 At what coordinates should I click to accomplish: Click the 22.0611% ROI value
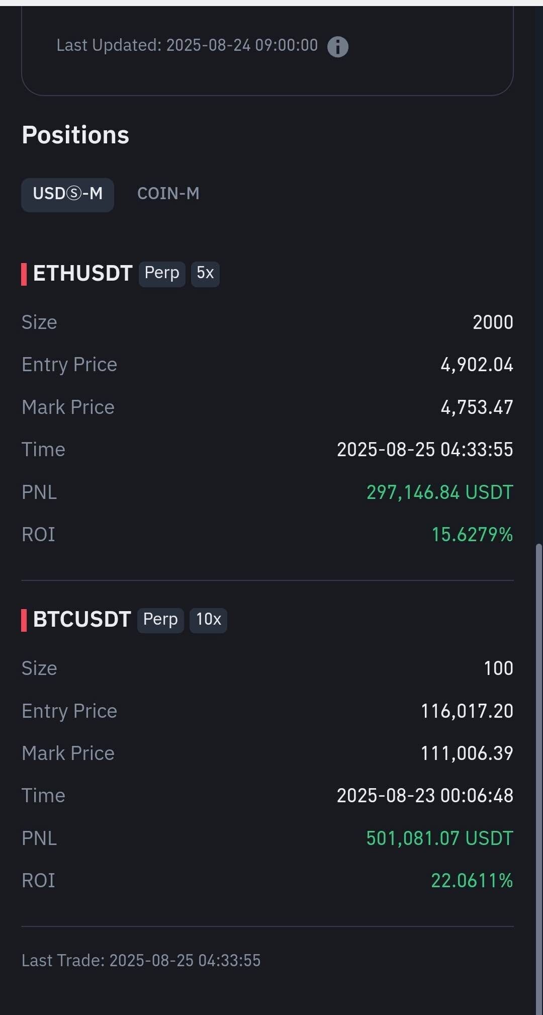472,881
